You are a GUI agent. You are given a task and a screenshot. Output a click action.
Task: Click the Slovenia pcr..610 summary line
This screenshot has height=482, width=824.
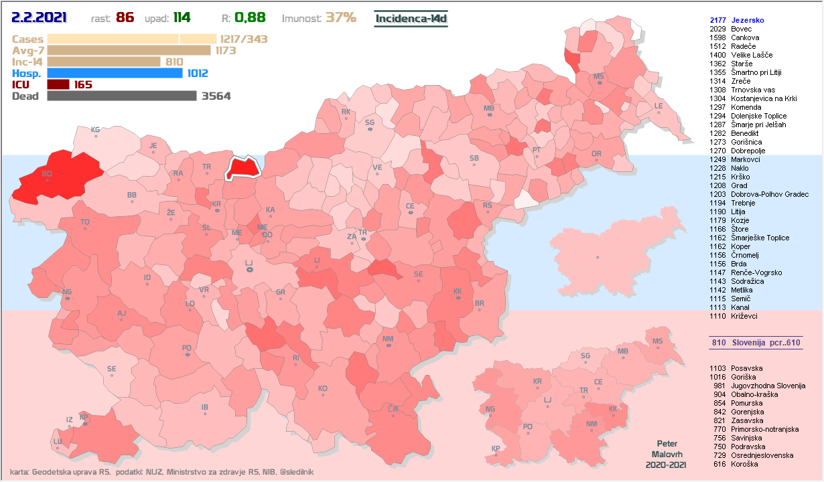pyautogui.click(x=756, y=343)
